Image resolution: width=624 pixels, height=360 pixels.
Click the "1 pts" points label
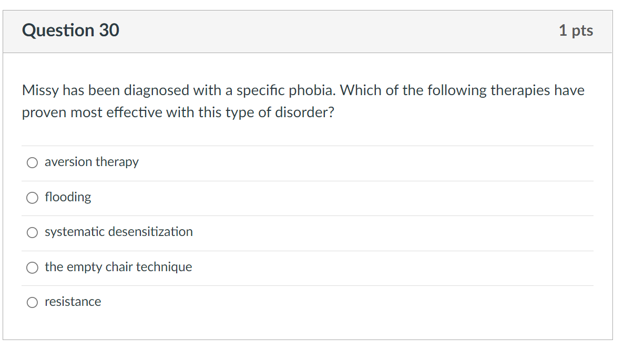(576, 30)
